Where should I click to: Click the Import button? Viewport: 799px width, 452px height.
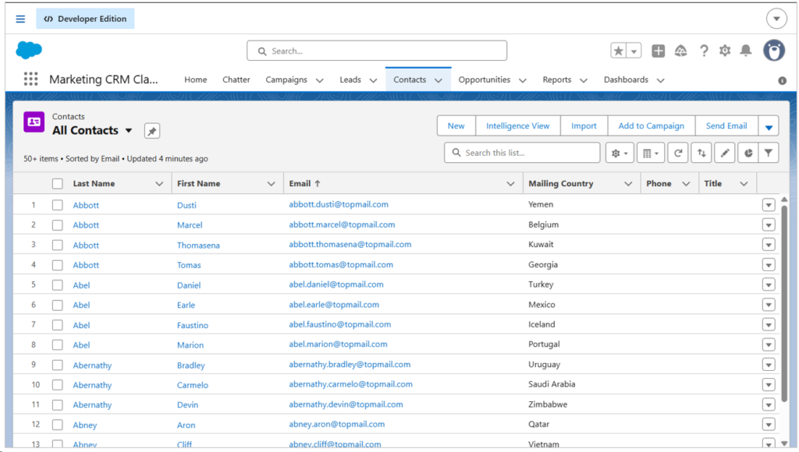point(584,126)
